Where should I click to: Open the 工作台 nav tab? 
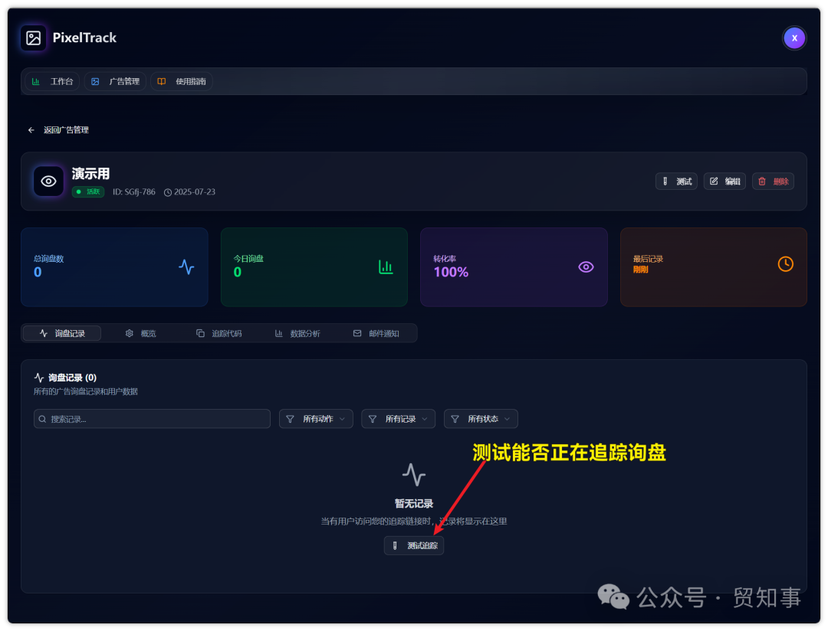53,81
